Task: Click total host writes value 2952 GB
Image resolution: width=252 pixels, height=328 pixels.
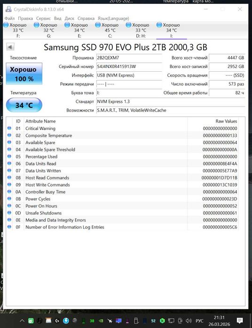Action: pos(227,67)
